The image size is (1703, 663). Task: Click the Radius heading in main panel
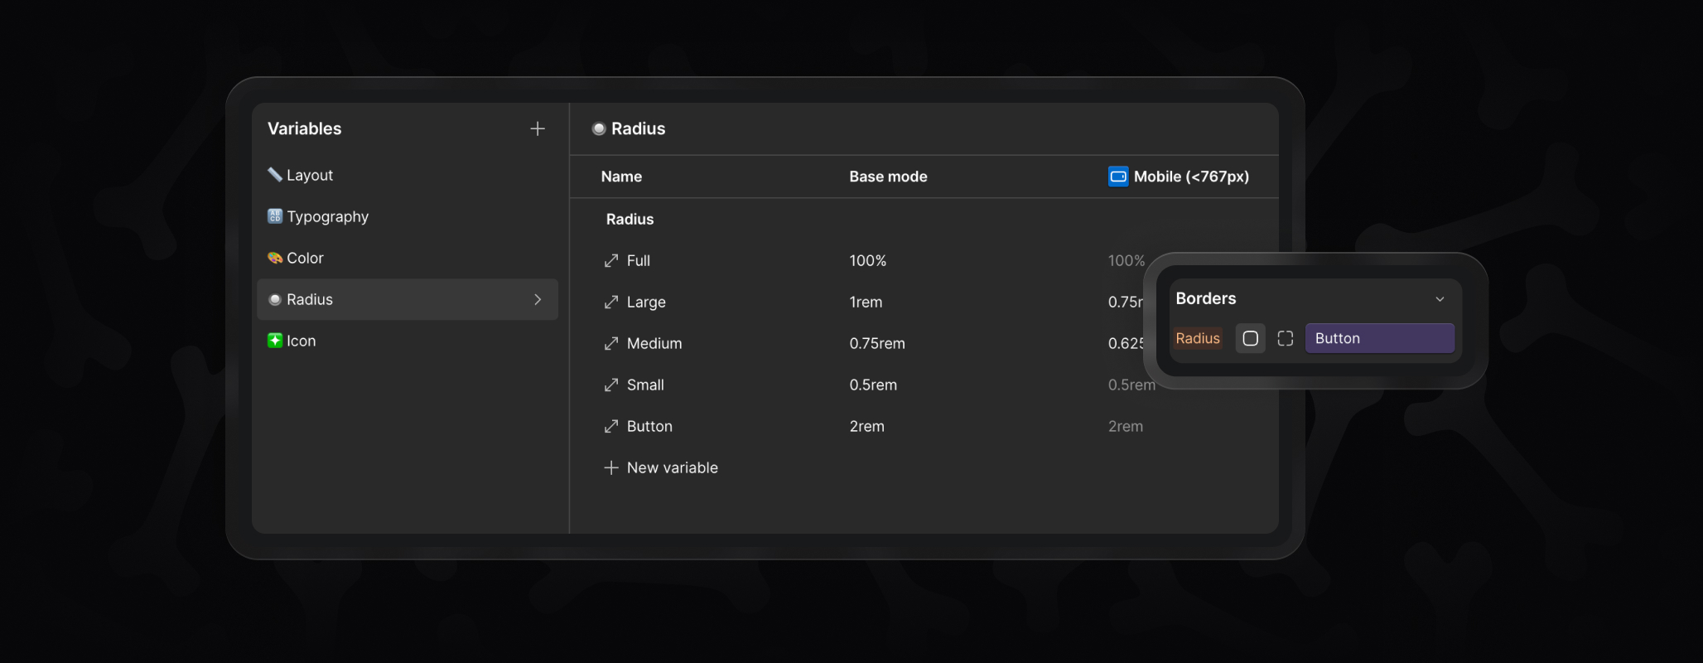(638, 128)
